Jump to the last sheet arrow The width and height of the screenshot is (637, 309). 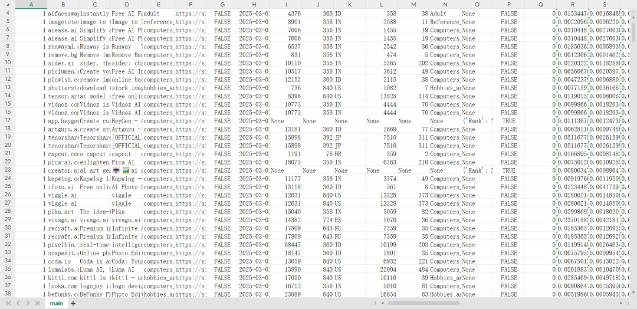[37, 303]
